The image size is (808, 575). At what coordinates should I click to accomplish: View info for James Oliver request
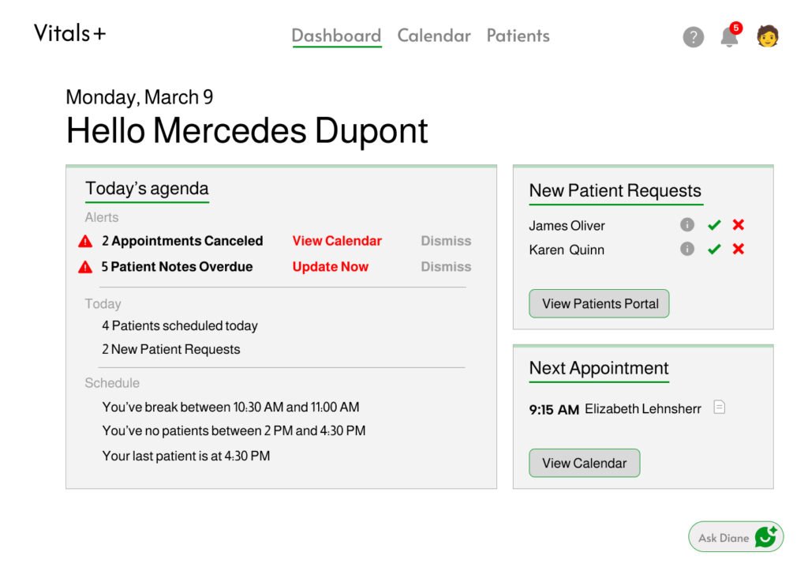pyautogui.click(x=687, y=225)
